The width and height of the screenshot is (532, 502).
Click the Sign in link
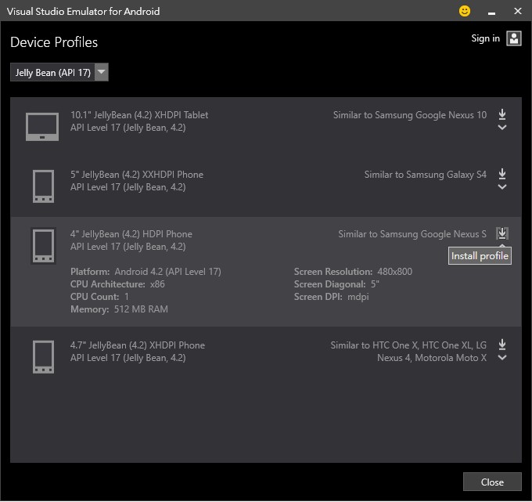pyautogui.click(x=485, y=38)
